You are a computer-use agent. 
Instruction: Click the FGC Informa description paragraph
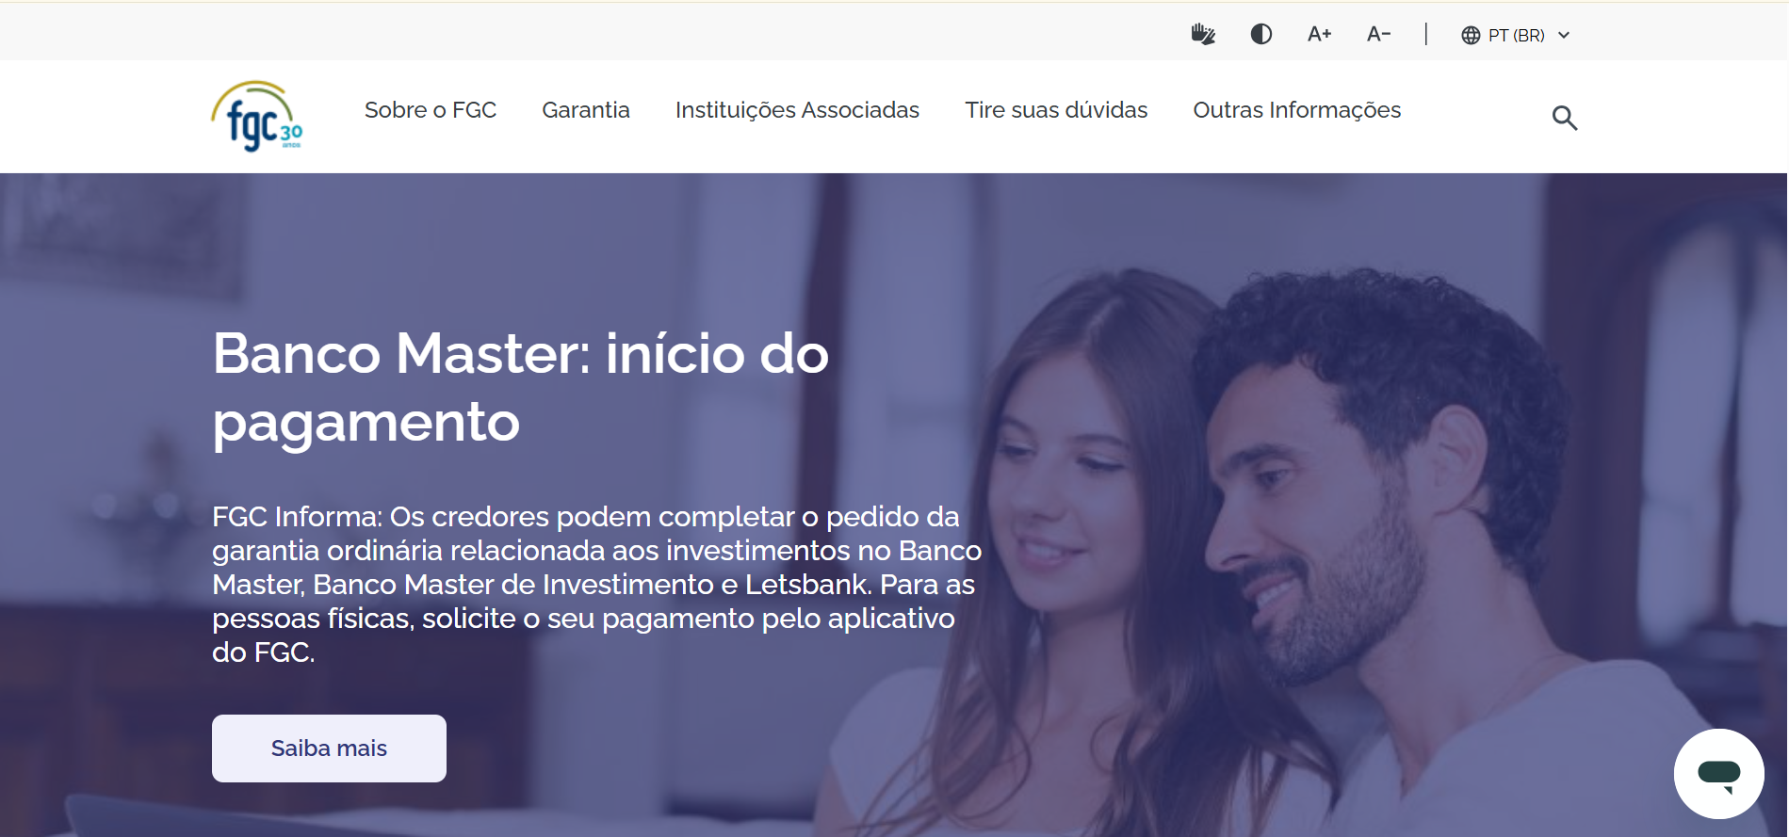[x=596, y=584]
